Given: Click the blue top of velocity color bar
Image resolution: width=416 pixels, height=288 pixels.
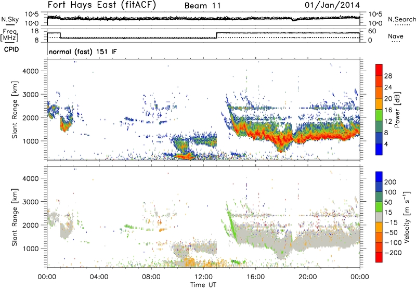Looking at the screenshot, I should (x=379, y=177).
